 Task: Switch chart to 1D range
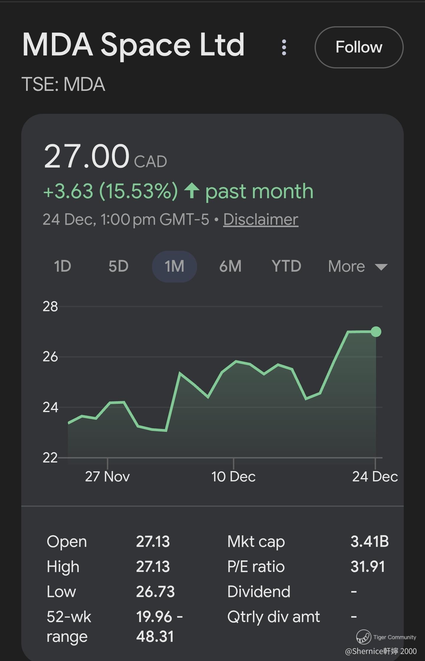[x=63, y=266]
